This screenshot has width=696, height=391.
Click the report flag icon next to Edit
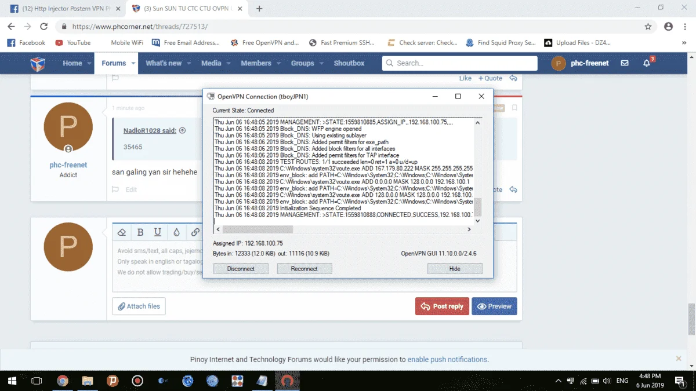coord(115,189)
